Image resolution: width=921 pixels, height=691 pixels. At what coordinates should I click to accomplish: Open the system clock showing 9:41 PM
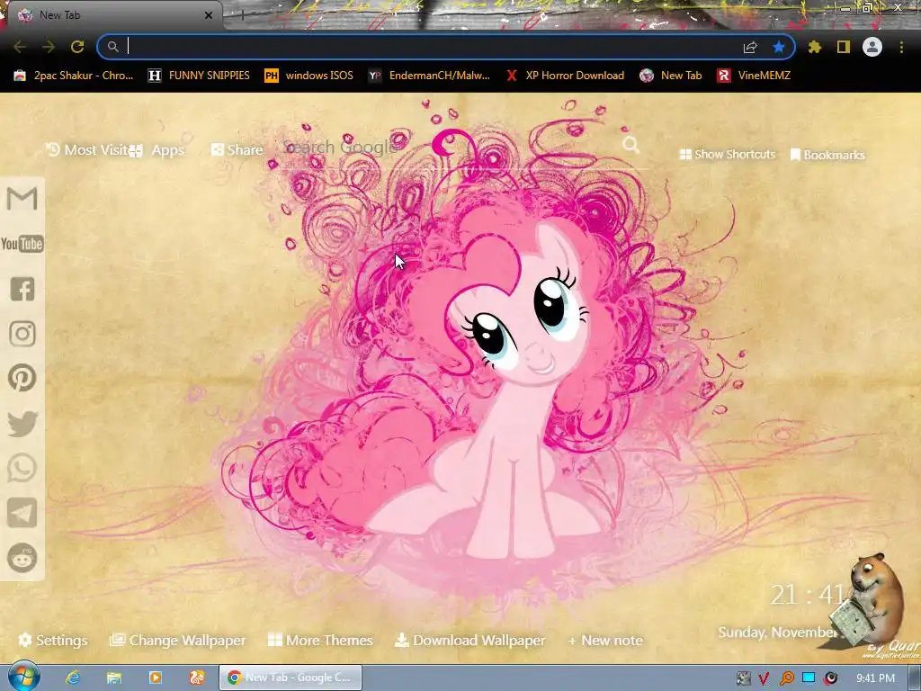875,678
